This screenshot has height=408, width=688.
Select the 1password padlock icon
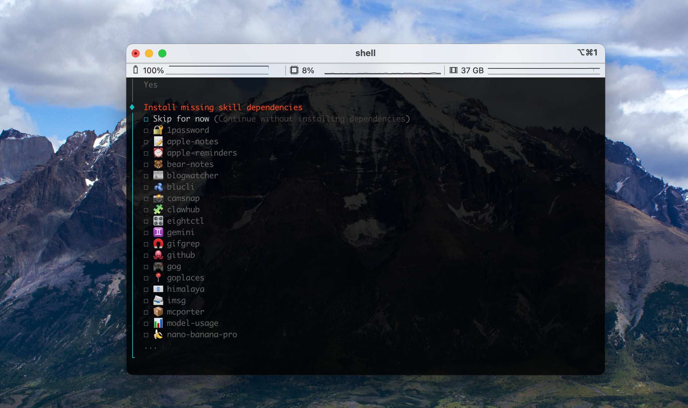(x=158, y=130)
